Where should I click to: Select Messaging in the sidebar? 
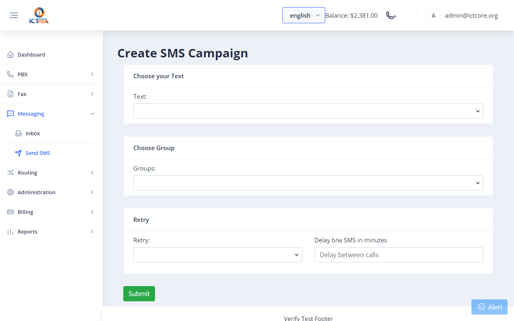point(51,114)
